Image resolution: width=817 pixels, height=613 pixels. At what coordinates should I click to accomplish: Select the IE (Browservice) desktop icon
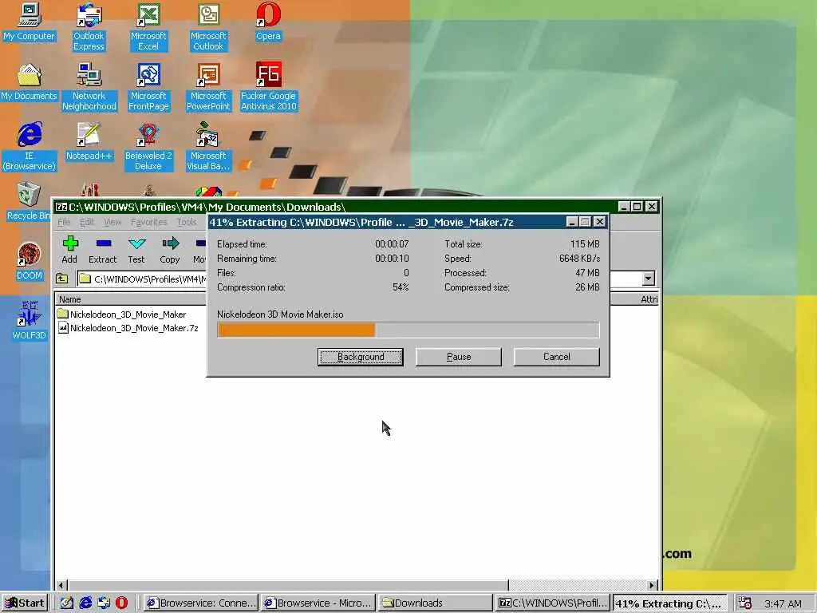point(30,147)
